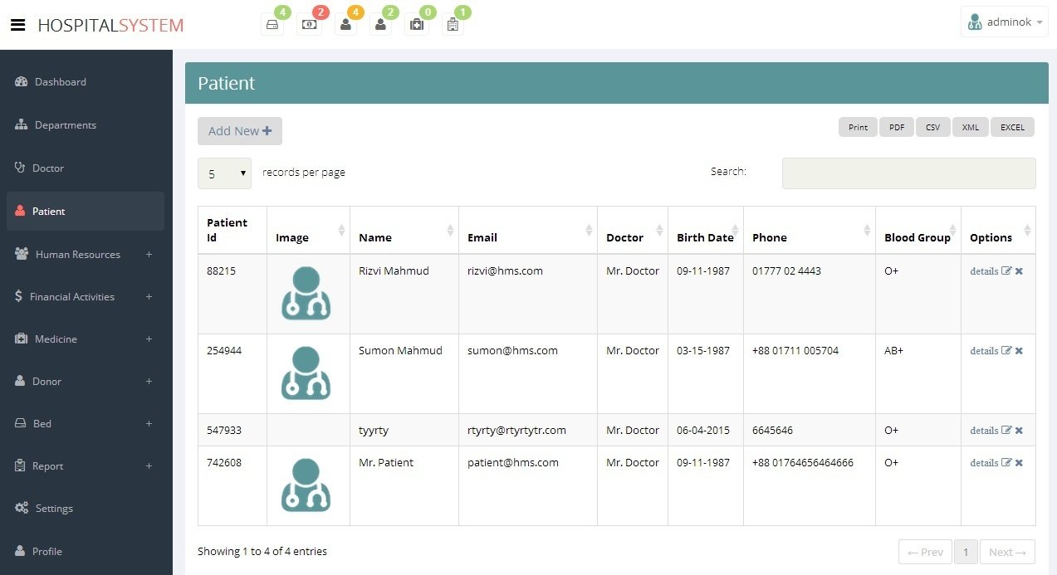Open Profile in the sidebar
The height and width of the screenshot is (575, 1057).
(x=85, y=552)
